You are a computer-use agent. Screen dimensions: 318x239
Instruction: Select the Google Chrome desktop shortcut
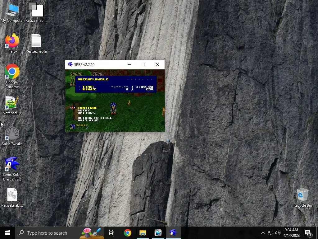[12, 77]
